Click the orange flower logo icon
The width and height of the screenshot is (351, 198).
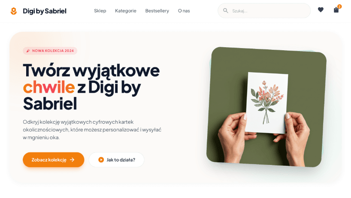(14, 11)
